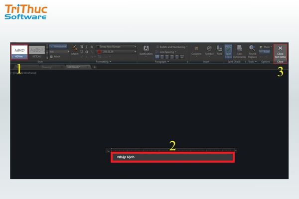Select the fifth paragraph alignment icon
Image resolution: width=299 pixels, height=199 pixels.
[177, 57]
